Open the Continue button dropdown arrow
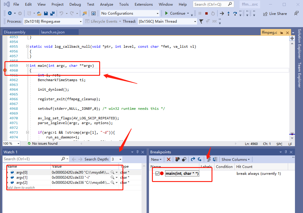The width and height of the screenshot is (303, 213). (x=188, y=13)
